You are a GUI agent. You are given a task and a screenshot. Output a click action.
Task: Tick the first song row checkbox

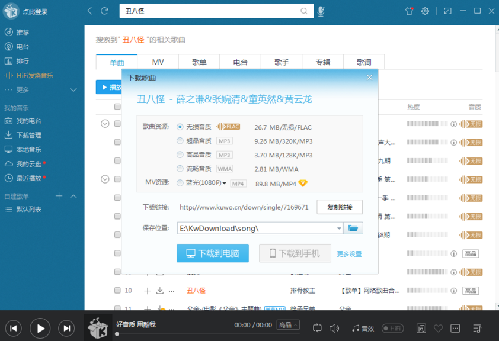(117, 123)
